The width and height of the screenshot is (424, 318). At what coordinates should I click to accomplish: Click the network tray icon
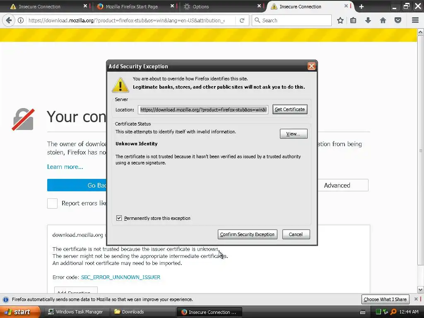(x=385, y=312)
